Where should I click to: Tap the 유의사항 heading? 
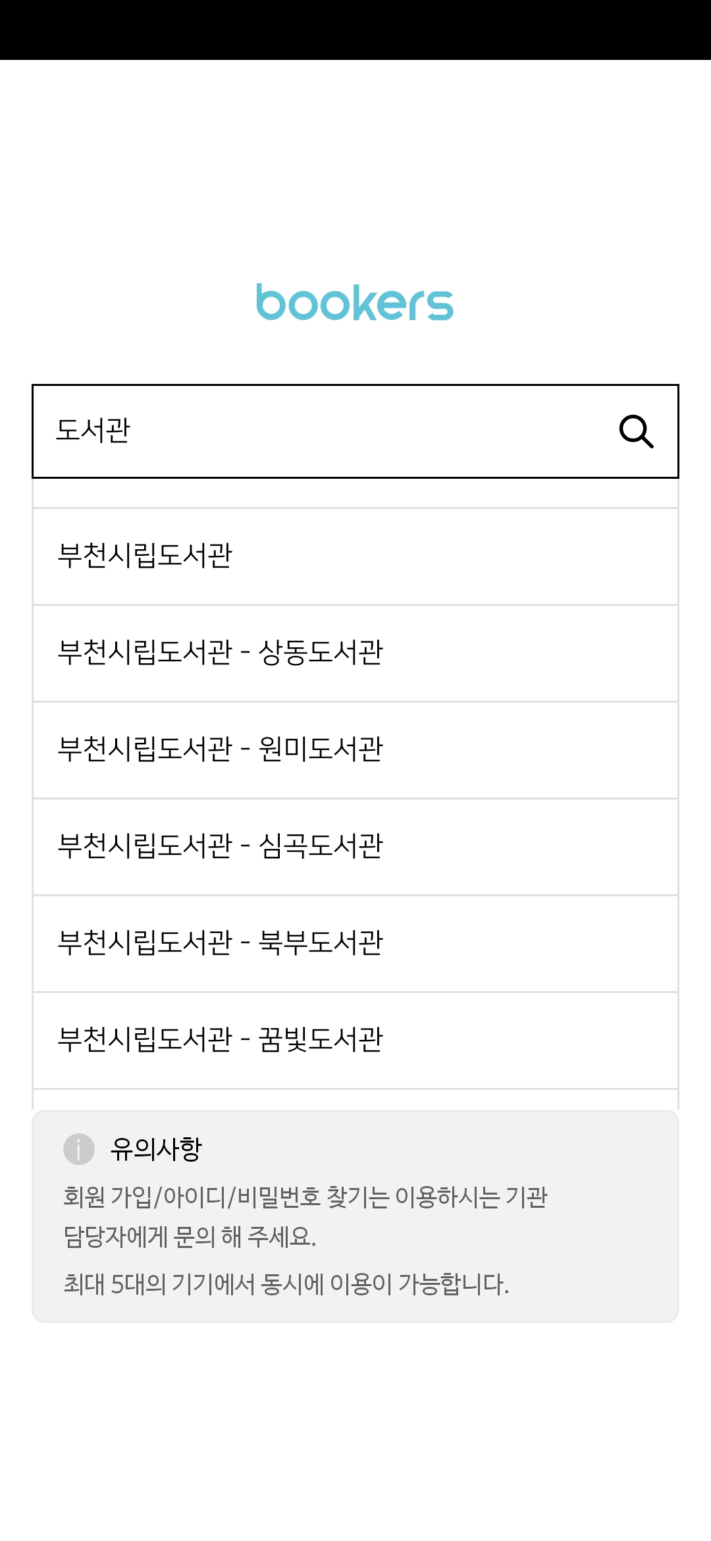pyautogui.click(x=156, y=1149)
